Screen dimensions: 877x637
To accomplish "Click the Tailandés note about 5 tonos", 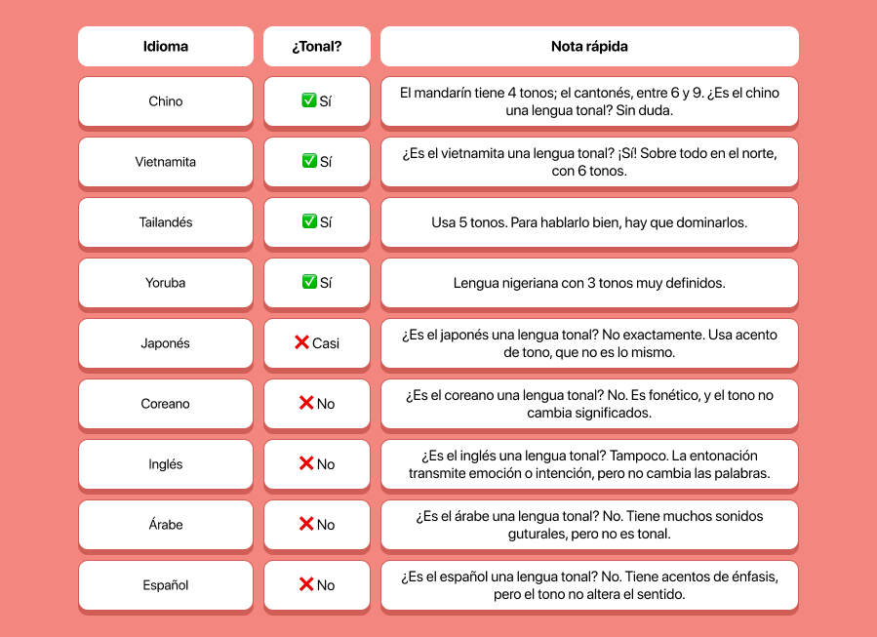I will (x=589, y=222).
